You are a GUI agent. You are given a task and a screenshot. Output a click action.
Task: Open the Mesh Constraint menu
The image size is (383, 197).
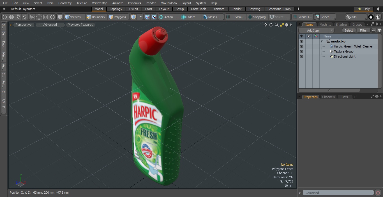click(x=213, y=17)
